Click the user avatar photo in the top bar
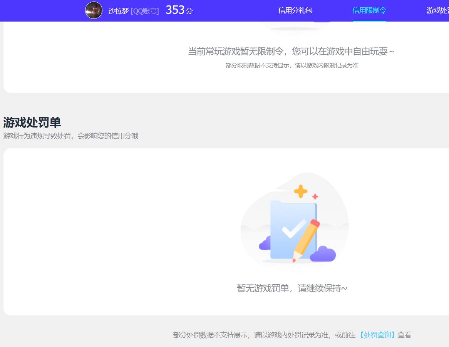This screenshot has height=347, width=449. tap(94, 10)
